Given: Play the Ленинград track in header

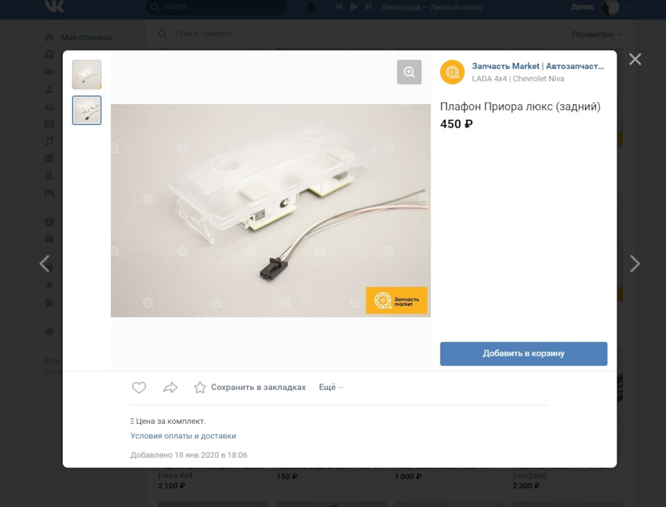Looking at the screenshot, I should coord(354,7).
